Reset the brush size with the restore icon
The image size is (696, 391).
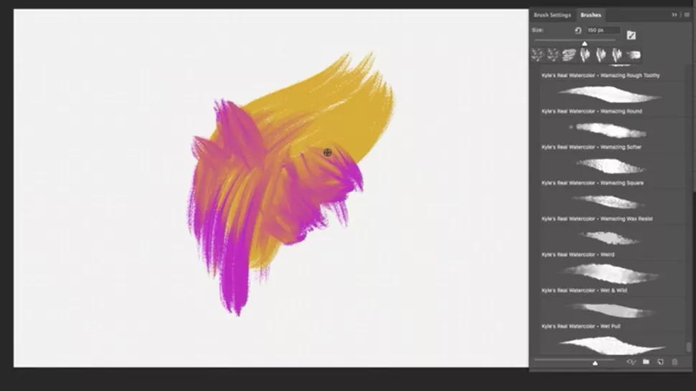(x=578, y=31)
